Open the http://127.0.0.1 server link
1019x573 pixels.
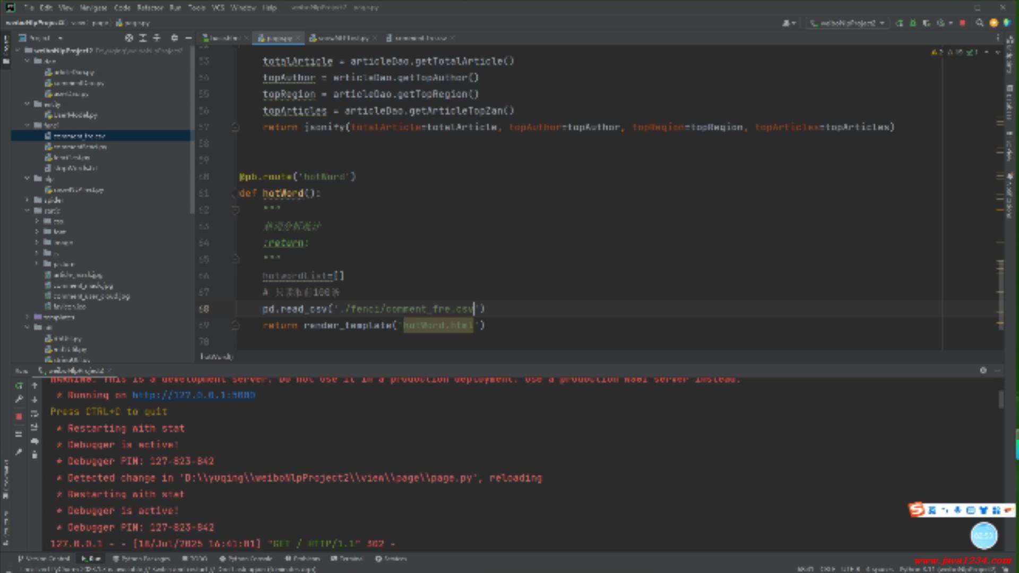pos(193,395)
